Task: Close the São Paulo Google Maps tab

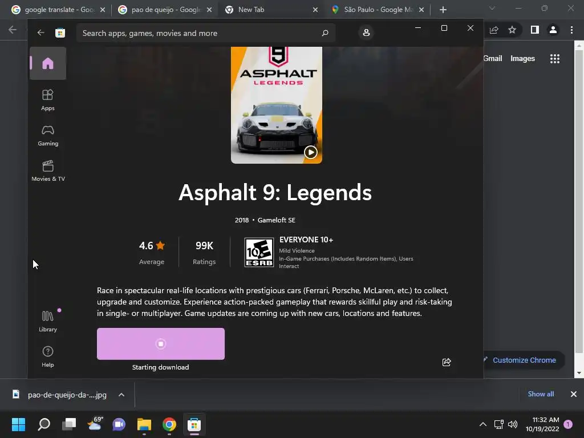Action: [x=421, y=10]
